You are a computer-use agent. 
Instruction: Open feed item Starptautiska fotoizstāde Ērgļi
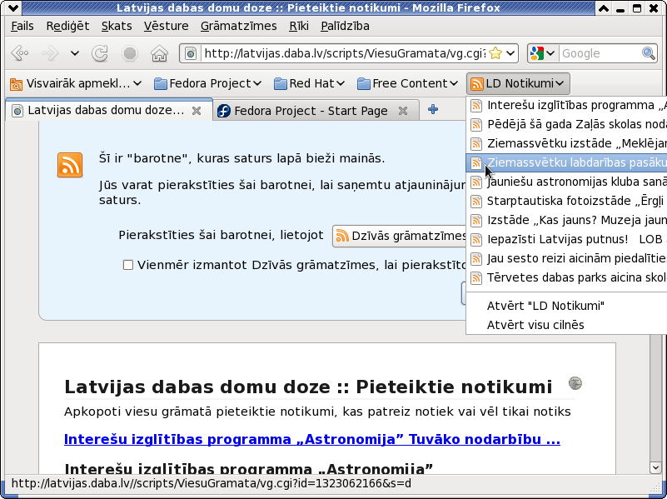(x=567, y=201)
